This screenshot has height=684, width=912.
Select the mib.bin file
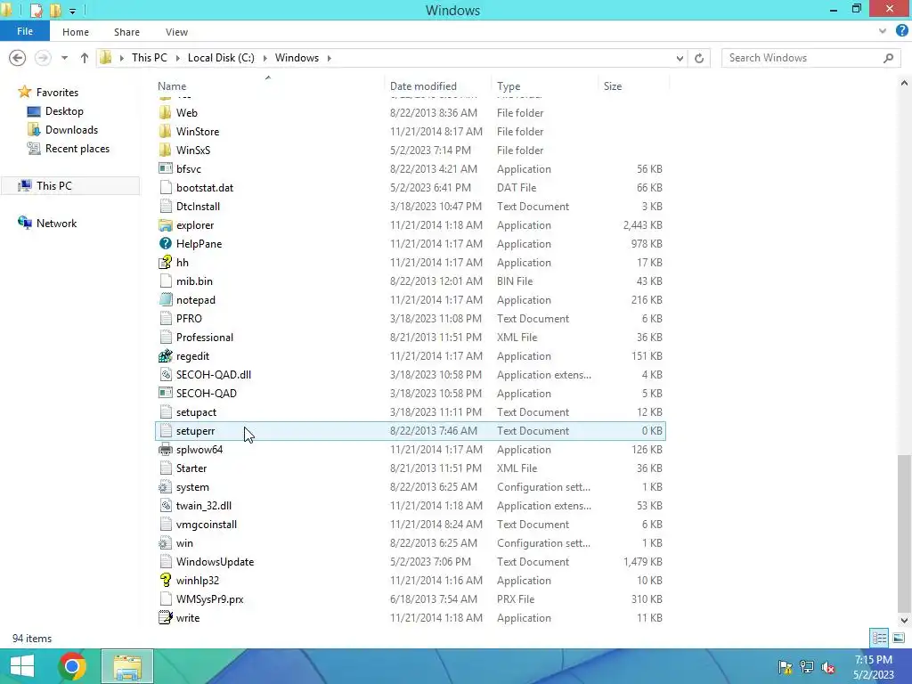click(410, 281)
